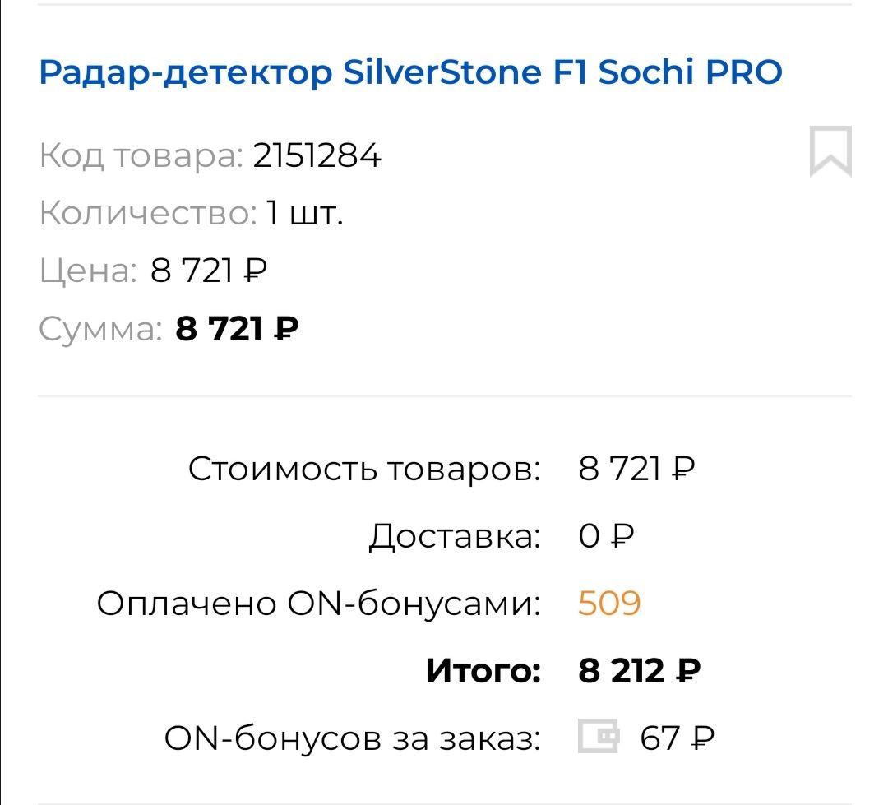Select the quantity value 1 шт.
Image resolution: width=888 pixels, height=805 pixels.
click(x=304, y=213)
